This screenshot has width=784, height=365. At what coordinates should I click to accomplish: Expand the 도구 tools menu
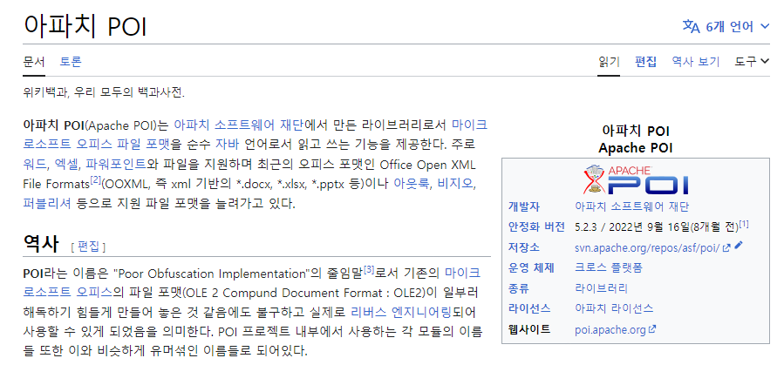coord(752,62)
